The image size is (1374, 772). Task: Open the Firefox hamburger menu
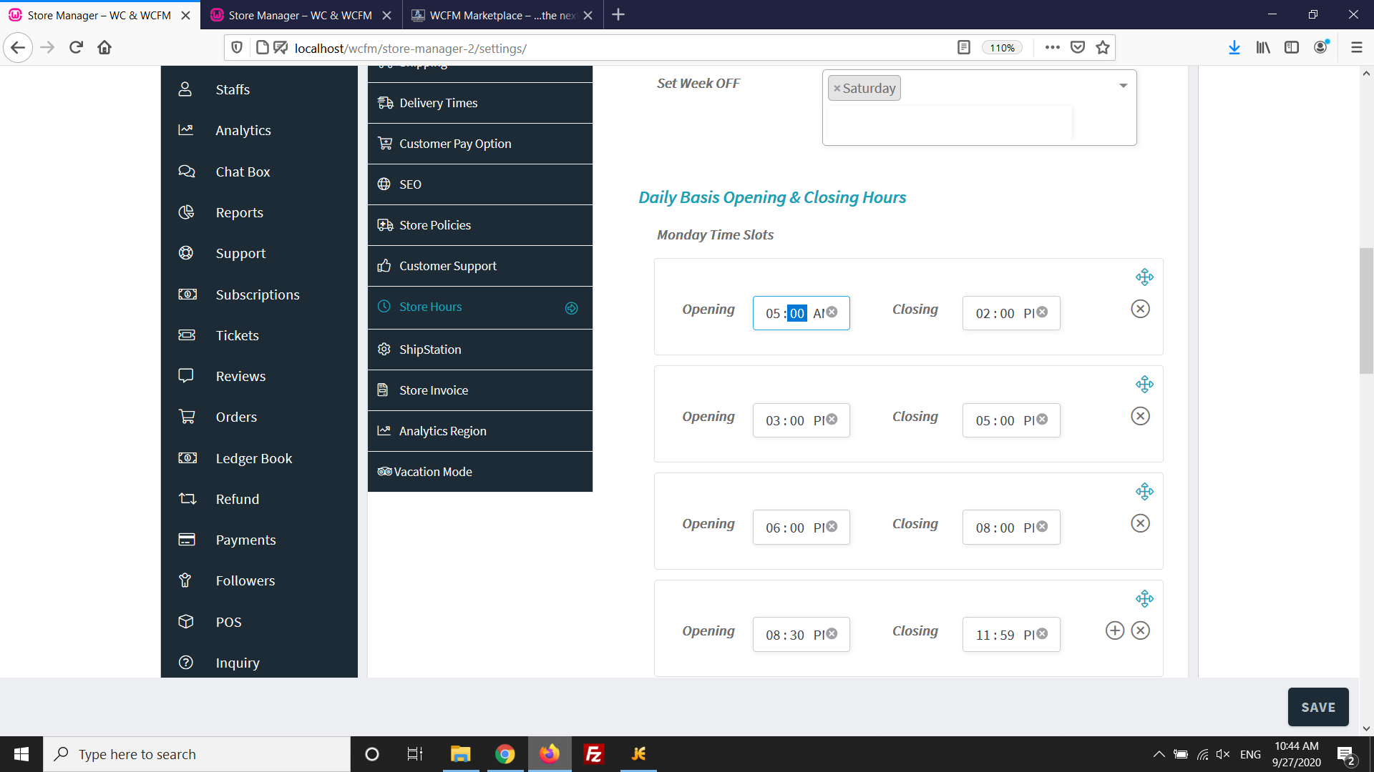1356,48
